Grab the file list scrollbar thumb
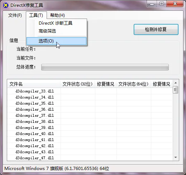The height and width of the screenshot is (175, 186). [176, 90]
